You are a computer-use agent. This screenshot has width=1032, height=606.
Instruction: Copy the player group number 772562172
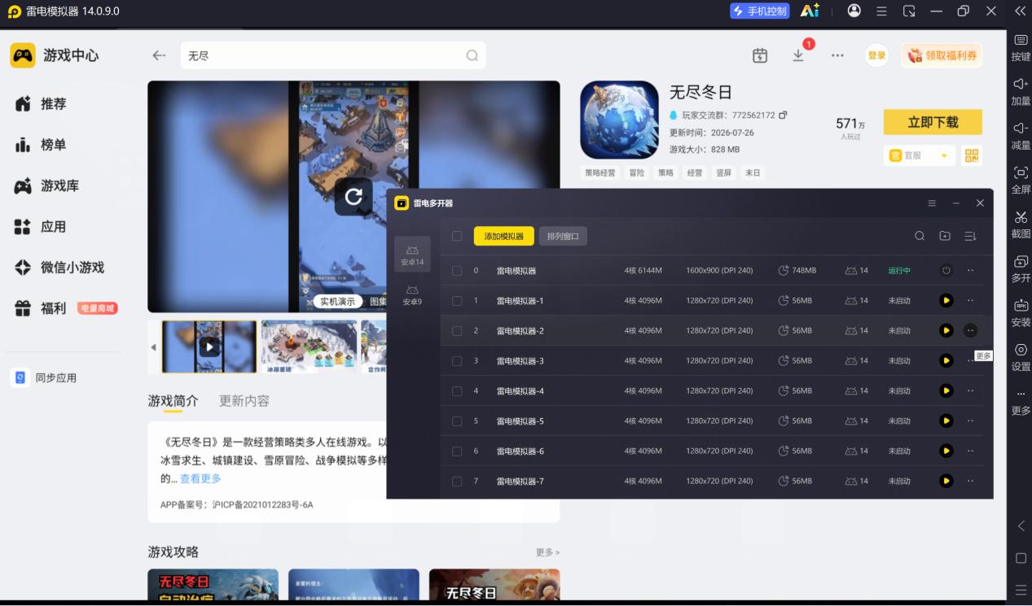783,116
